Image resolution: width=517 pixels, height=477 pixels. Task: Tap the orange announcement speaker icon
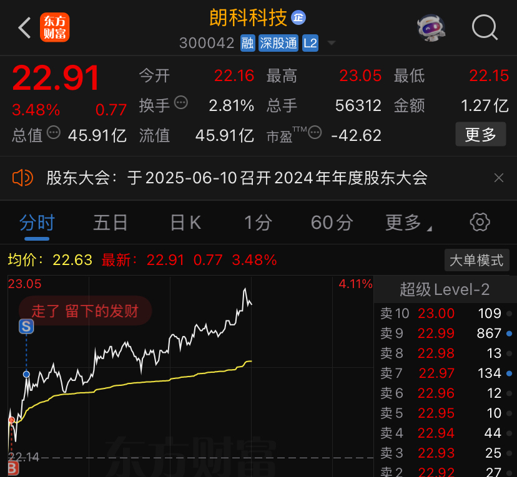coord(22,178)
